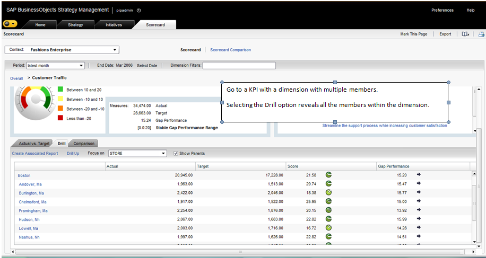Open Help in the top bar
Screen dimensions: 486x258
471,10
